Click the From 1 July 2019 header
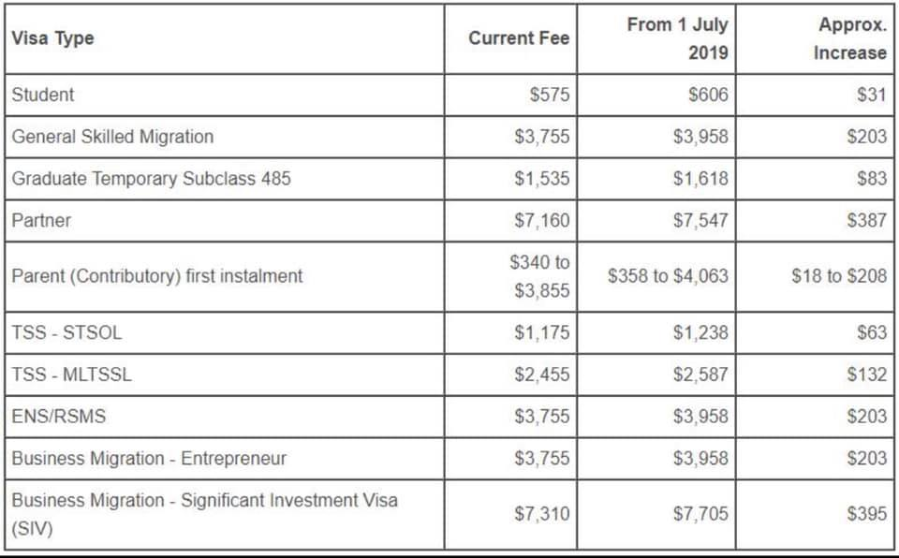This screenshot has width=899, height=558. (x=677, y=38)
